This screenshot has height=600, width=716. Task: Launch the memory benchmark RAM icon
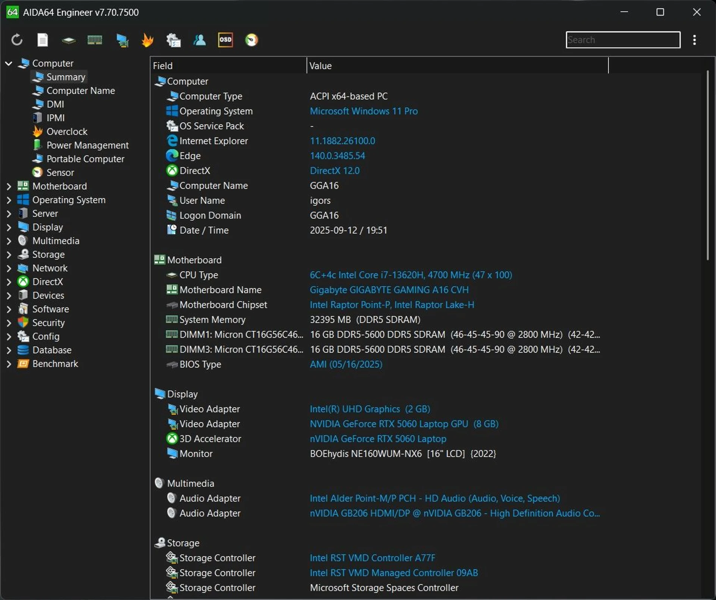point(95,40)
